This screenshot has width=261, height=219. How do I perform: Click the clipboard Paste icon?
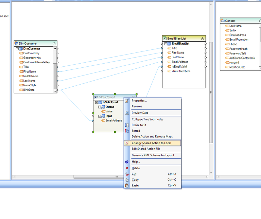pyautogui.click(x=127, y=185)
